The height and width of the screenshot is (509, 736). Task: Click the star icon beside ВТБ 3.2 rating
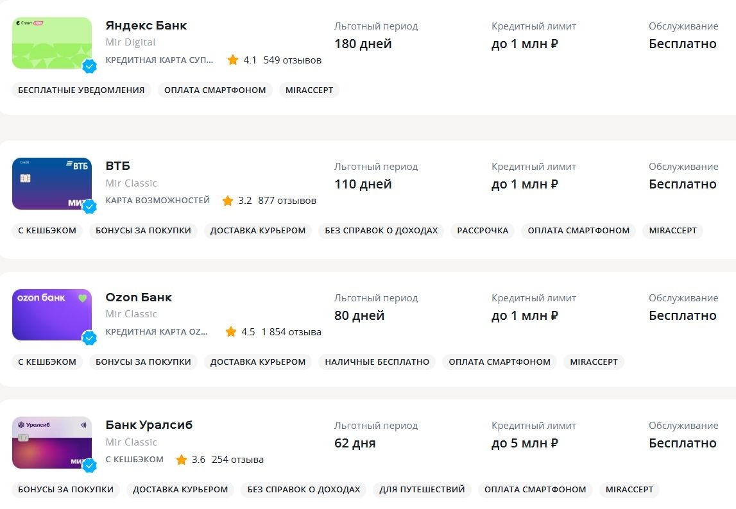228,200
